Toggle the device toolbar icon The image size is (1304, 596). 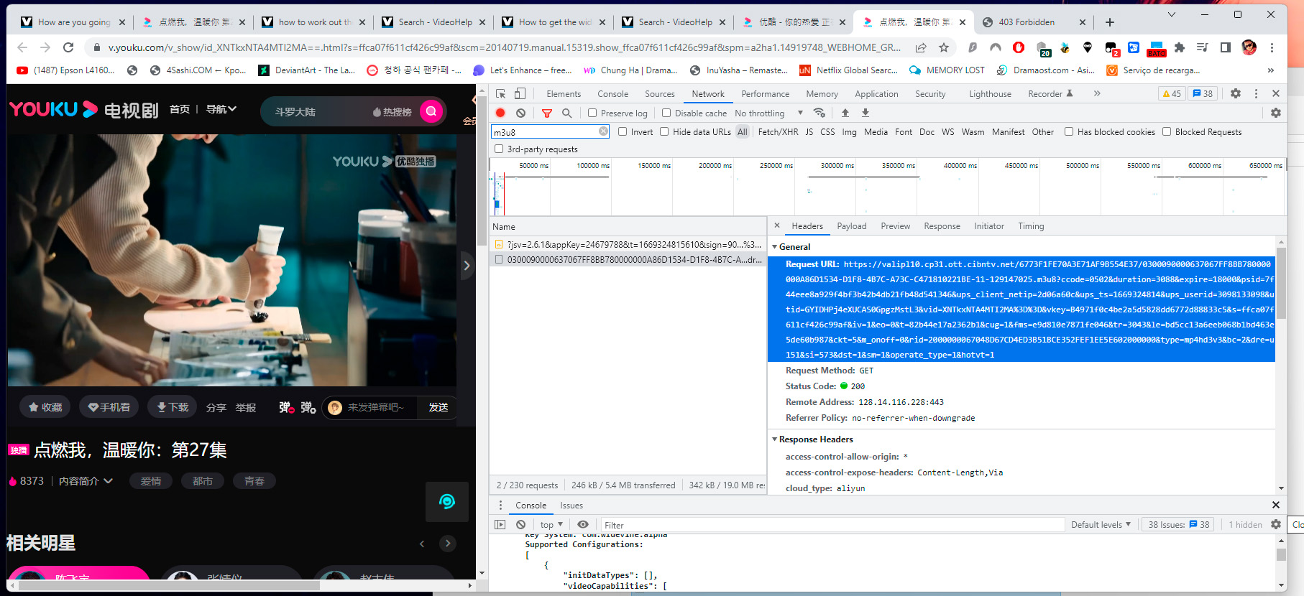pyautogui.click(x=520, y=93)
